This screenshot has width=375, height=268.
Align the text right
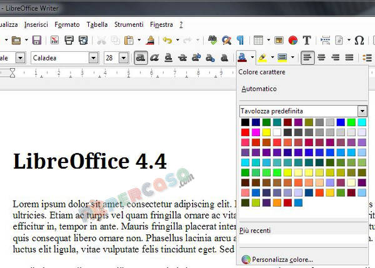335,57
